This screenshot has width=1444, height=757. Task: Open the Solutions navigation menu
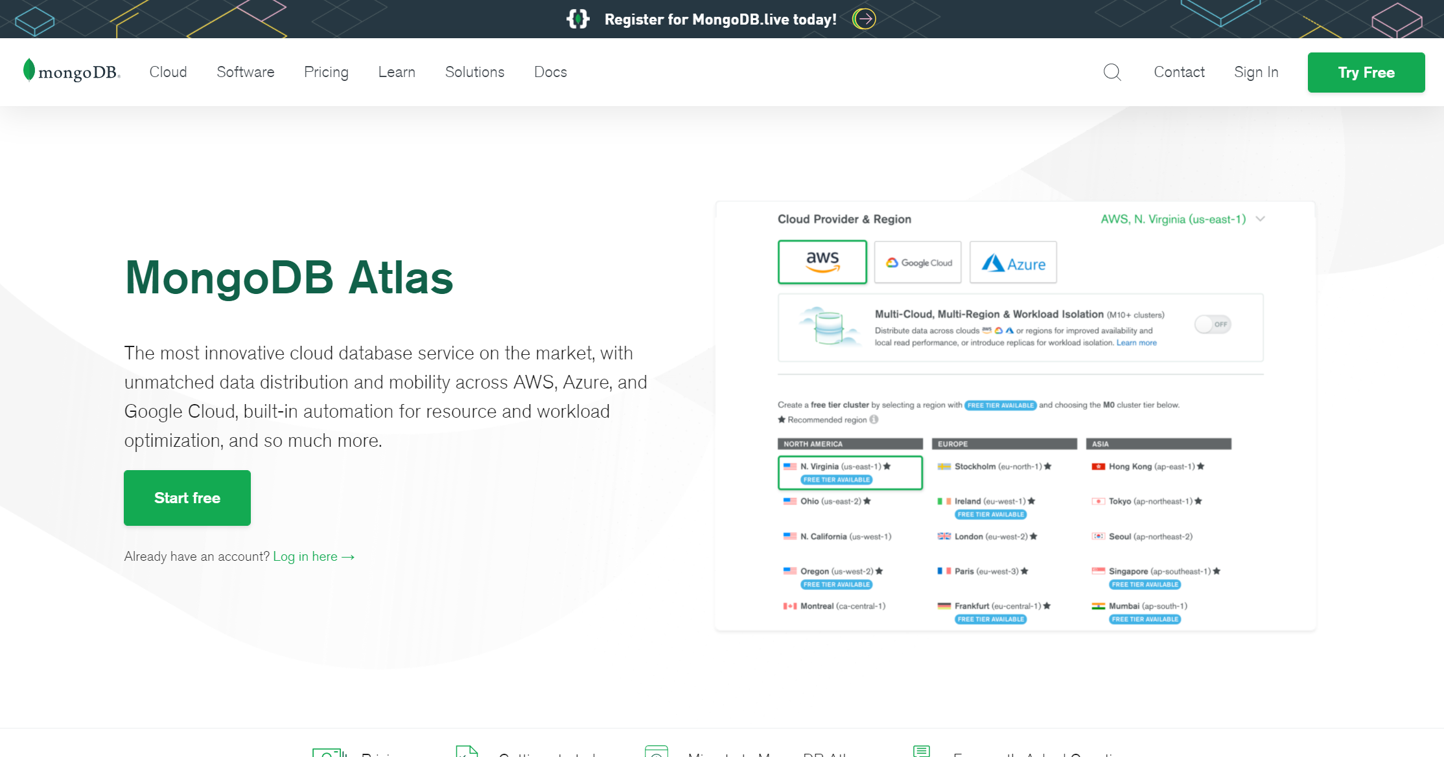pyautogui.click(x=474, y=72)
